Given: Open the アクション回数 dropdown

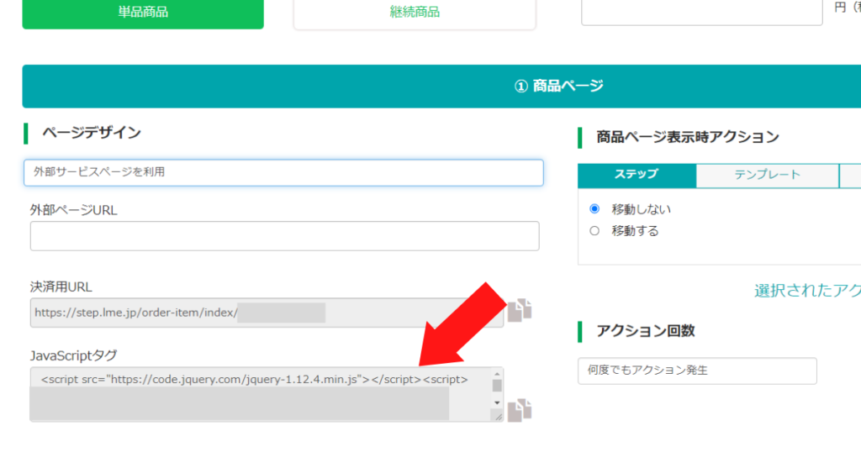Looking at the screenshot, I should coord(697,371).
